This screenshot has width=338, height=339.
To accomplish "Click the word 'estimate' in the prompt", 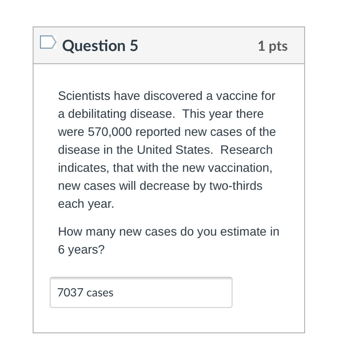I will click(243, 232).
